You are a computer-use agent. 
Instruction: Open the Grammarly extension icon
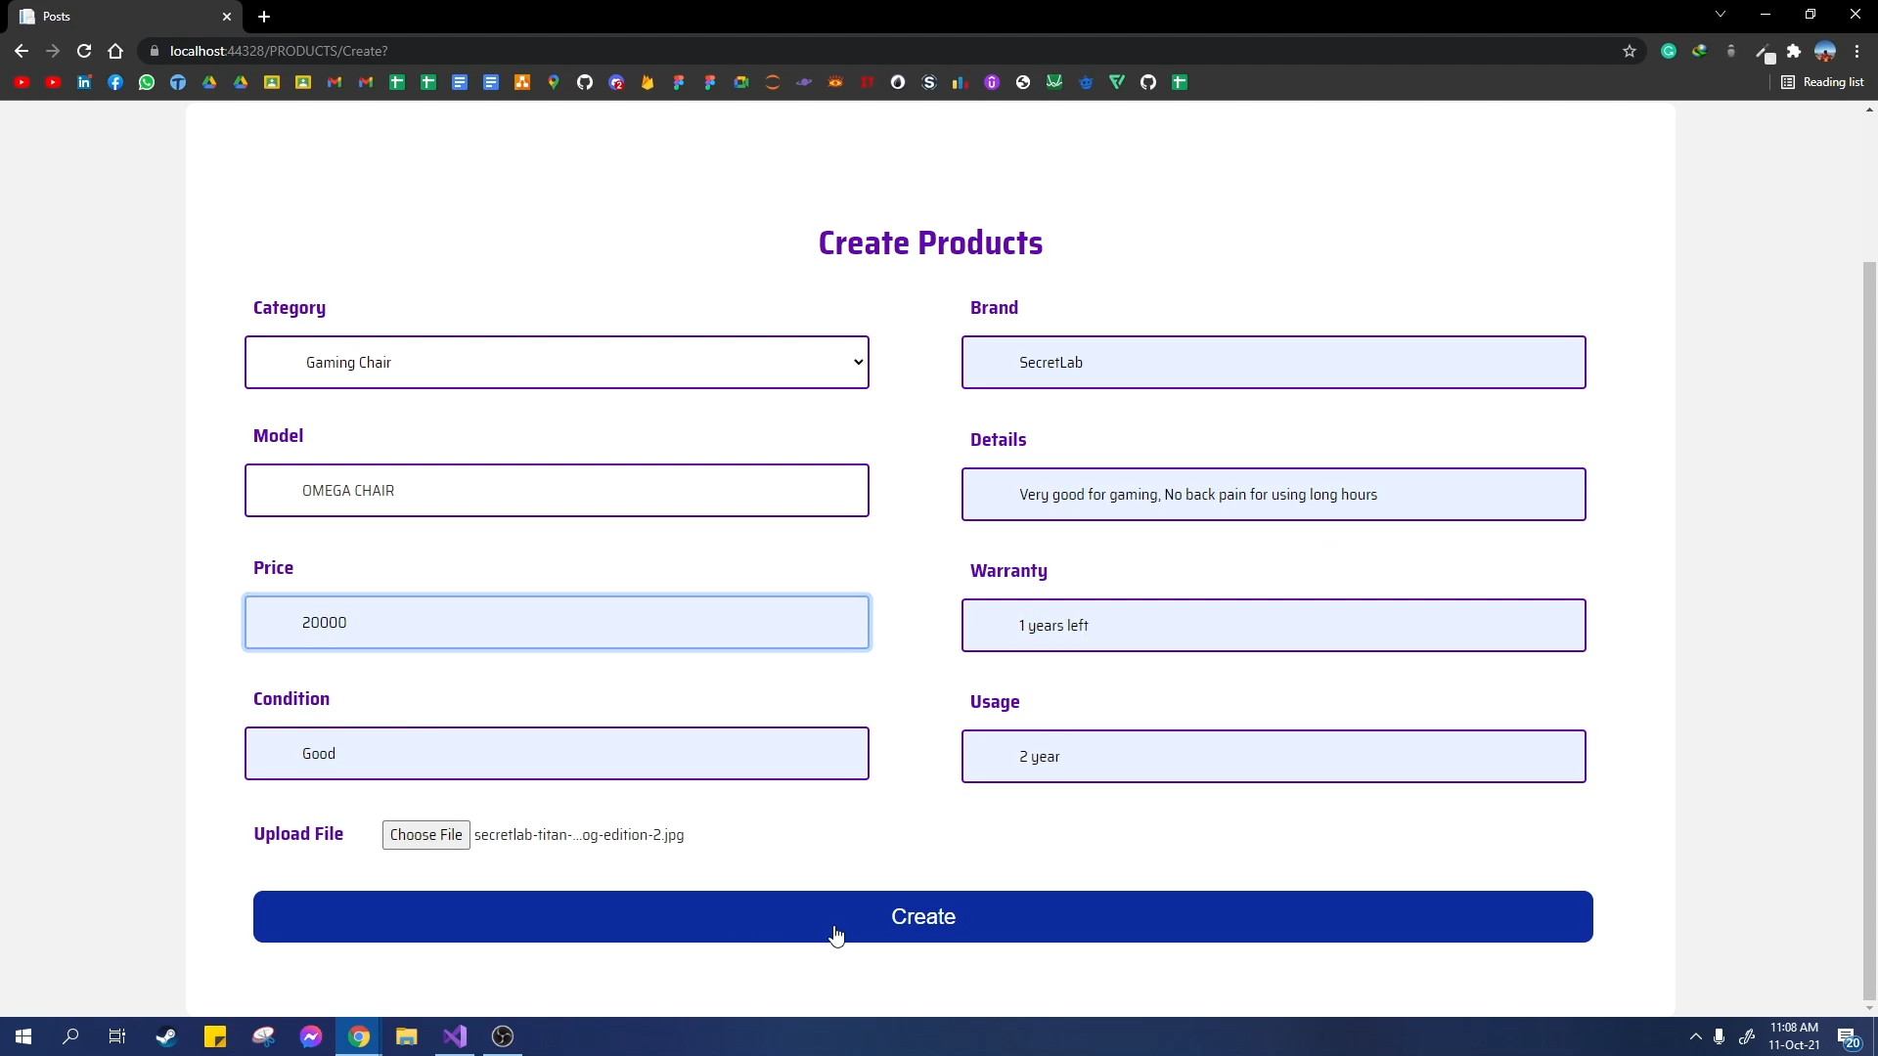click(1669, 51)
